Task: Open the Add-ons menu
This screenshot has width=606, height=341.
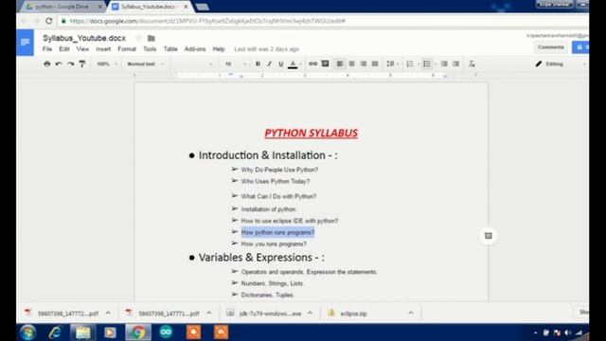Action: coord(195,49)
